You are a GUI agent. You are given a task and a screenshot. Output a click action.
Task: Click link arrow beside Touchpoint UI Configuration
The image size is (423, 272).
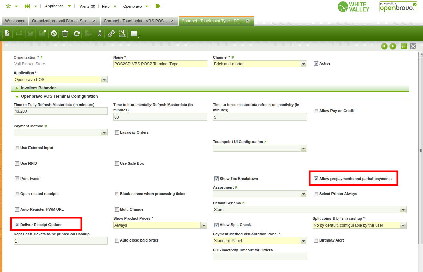266,142
